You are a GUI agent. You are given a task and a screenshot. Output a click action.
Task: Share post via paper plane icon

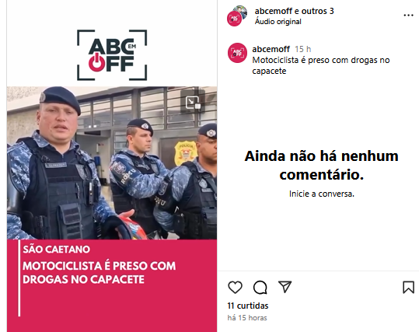click(x=285, y=287)
